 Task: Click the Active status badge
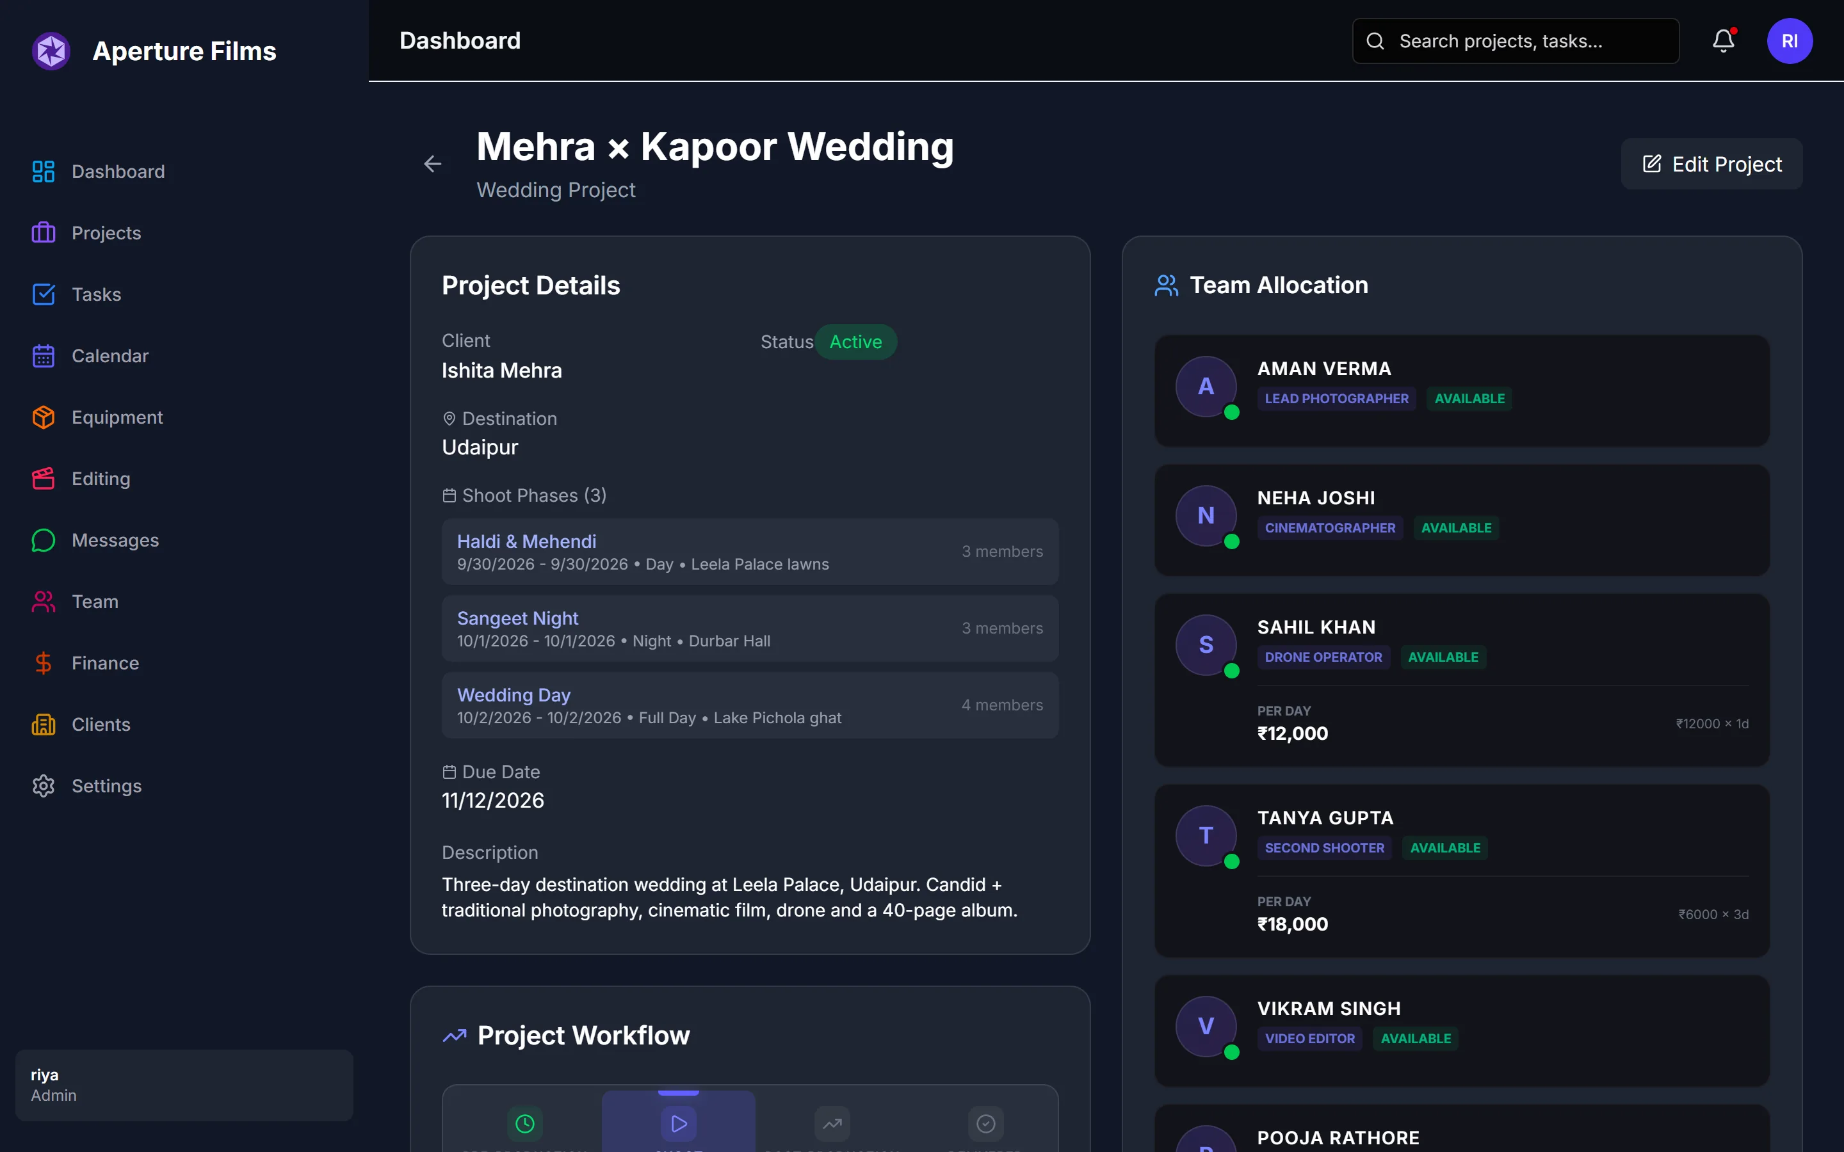pyautogui.click(x=855, y=342)
